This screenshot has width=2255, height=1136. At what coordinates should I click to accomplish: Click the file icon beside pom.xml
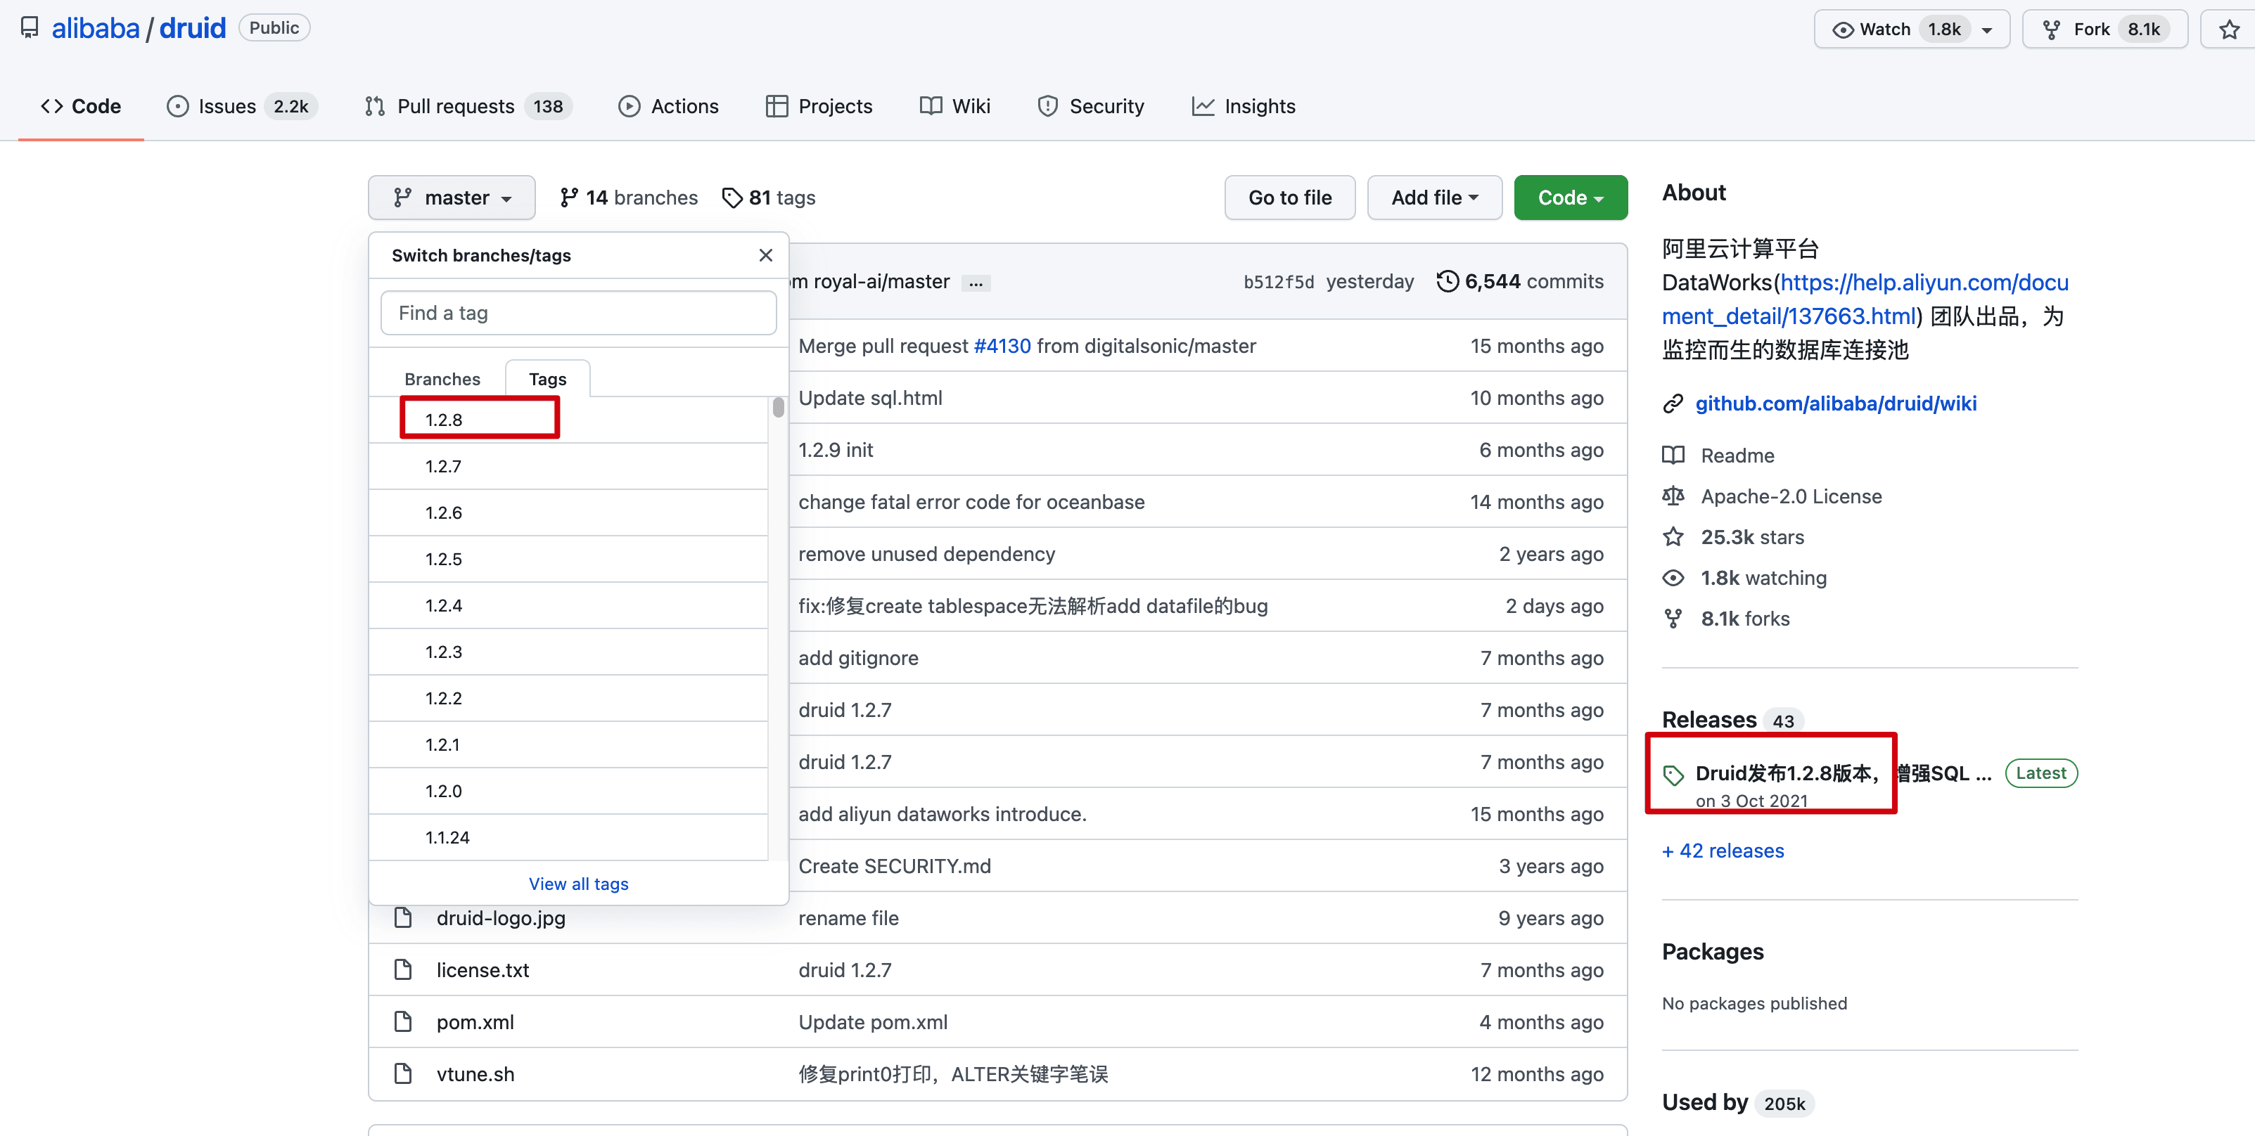pyautogui.click(x=402, y=1021)
